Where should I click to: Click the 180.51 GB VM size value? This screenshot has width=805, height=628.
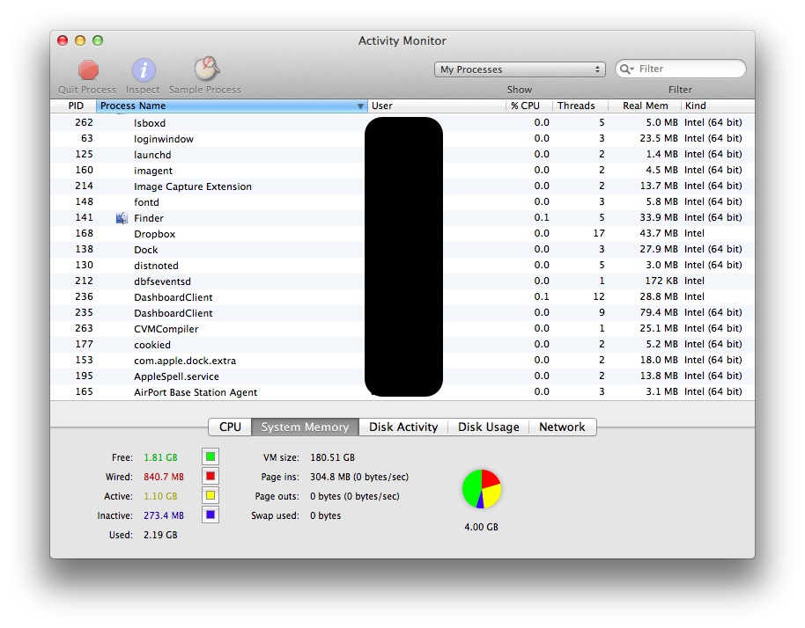tap(332, 457)
